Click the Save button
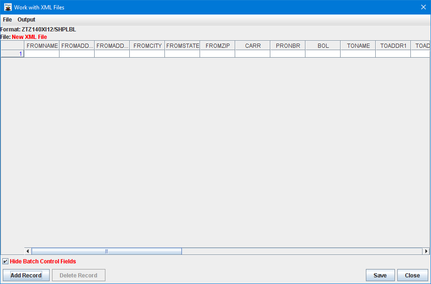Image resolution: width=431 pixels, height=284 pixels. [380, 275]
